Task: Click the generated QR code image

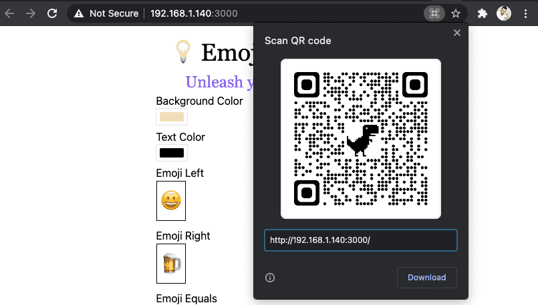Action: click(x=361, y=139)
